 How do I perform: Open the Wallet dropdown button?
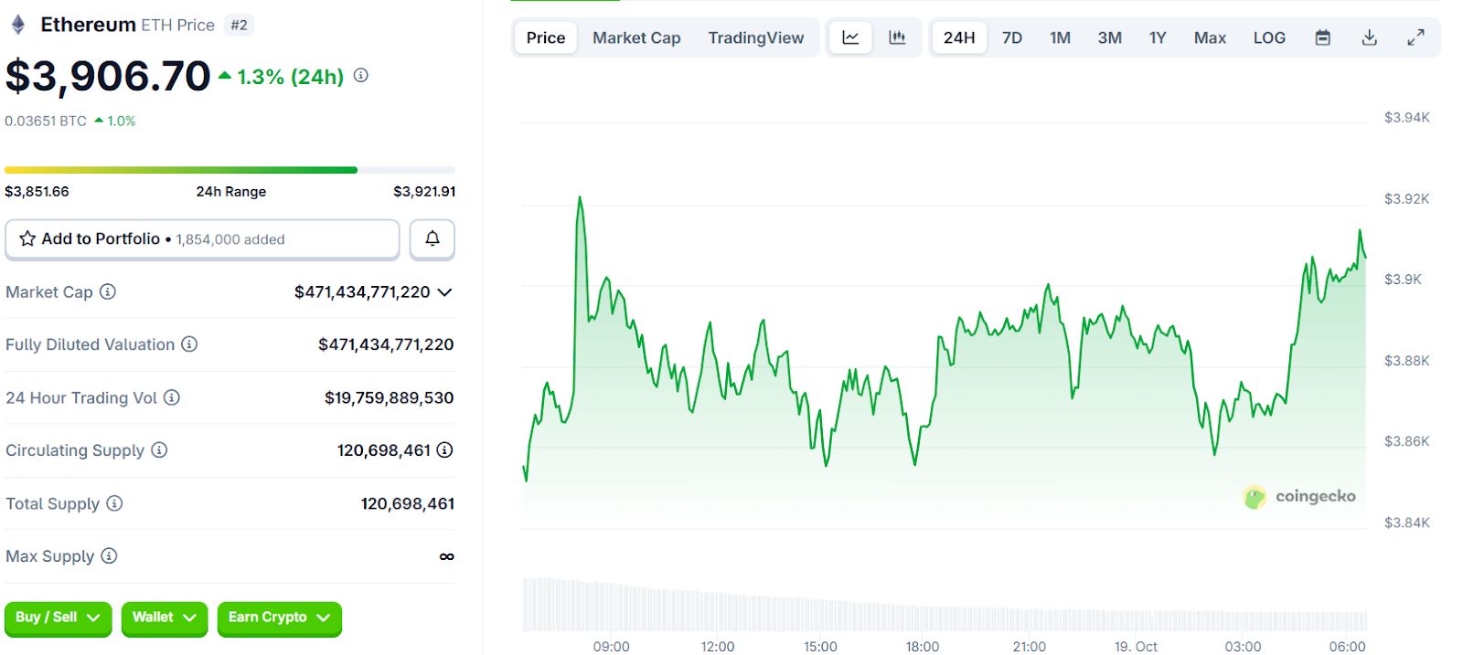[x=165, y=618]
